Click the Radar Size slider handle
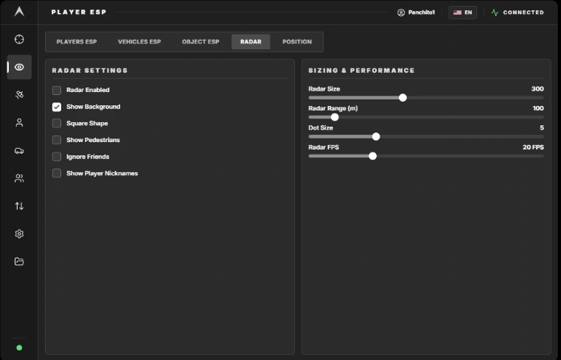The width and height of the screenshot is (561, 360). point(403,98)
